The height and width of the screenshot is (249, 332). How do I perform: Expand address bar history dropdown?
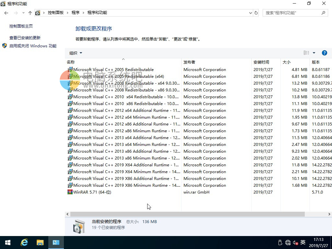(251, 13)
